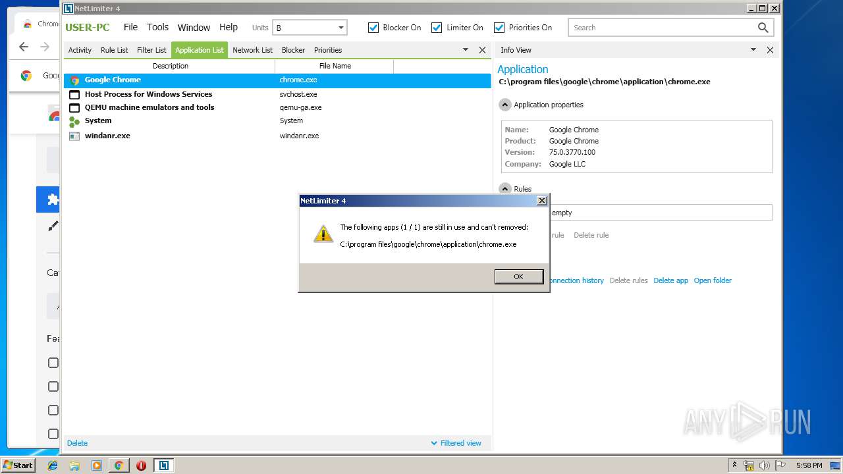Click the 5:58 PM taskbar clock

(x=809, y=465)
